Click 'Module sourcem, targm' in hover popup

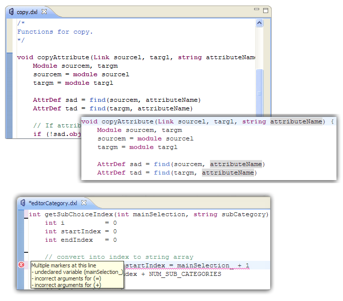pos(140,130)
